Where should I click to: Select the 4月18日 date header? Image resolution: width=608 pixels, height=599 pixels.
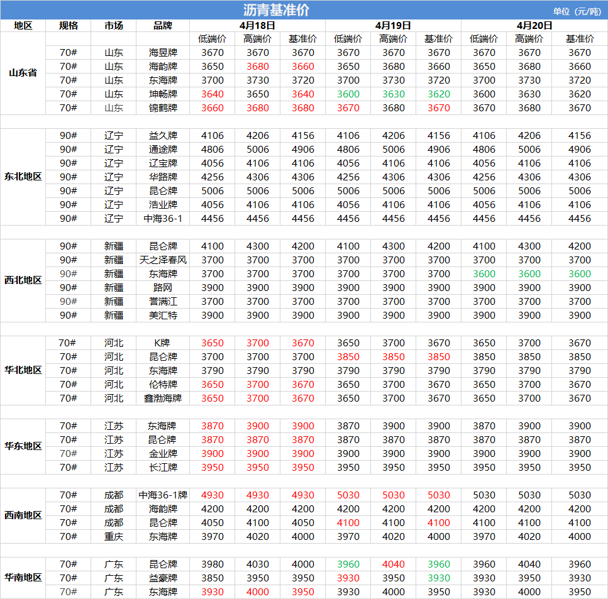click(x=257, y=26)
